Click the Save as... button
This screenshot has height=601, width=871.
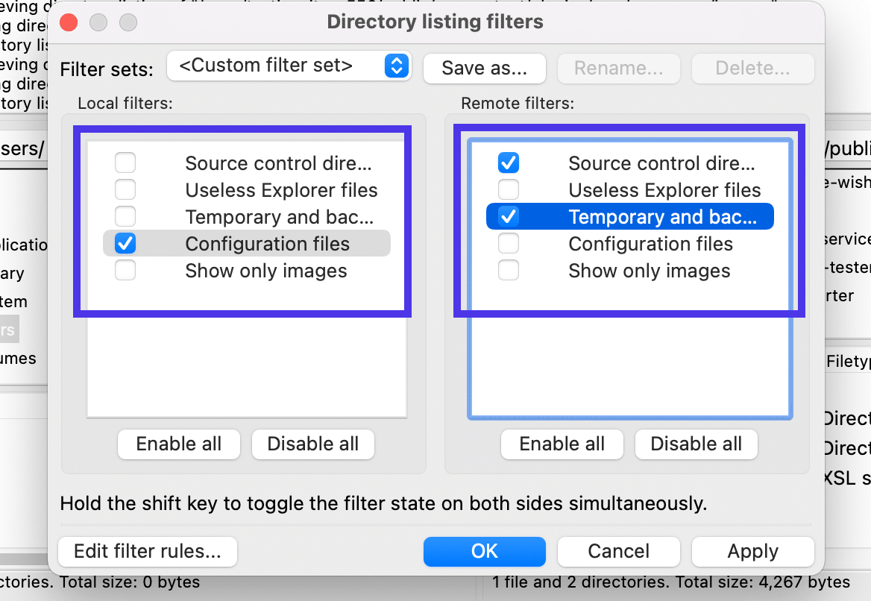pos(484,69)
